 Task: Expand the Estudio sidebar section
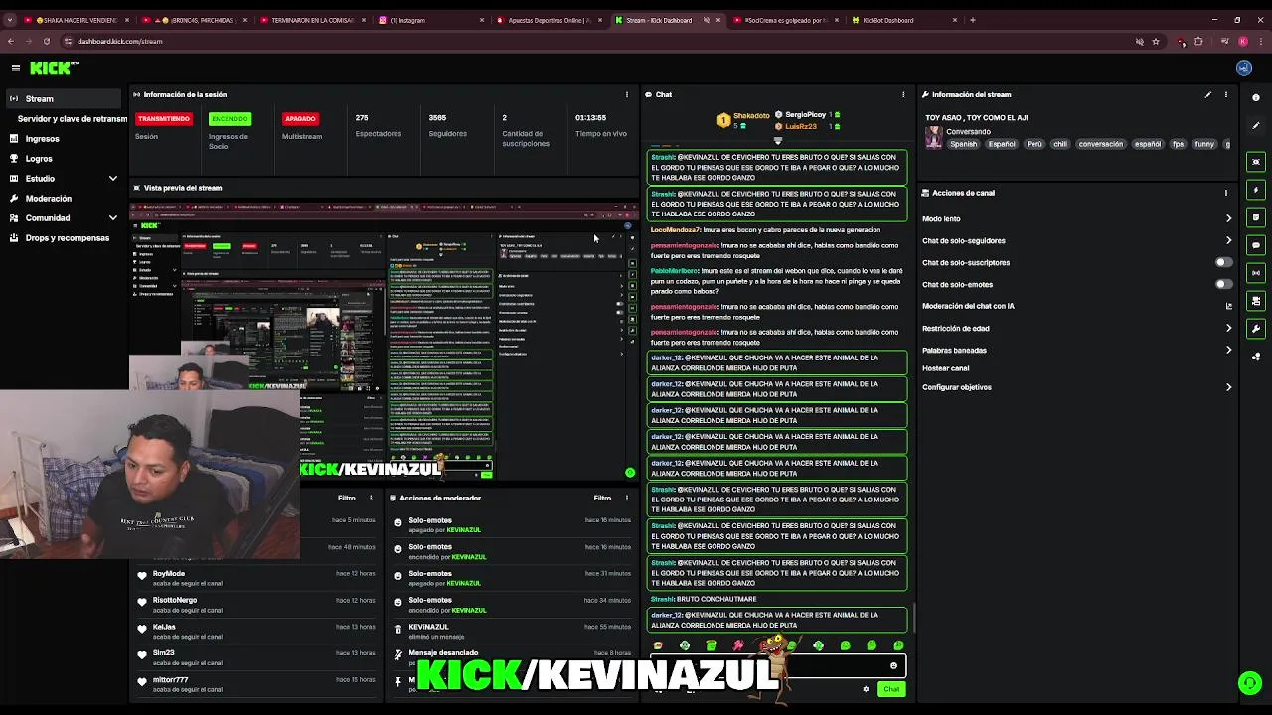113,179
